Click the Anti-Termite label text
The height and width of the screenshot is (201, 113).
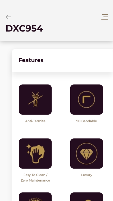(x=35, y=121)
